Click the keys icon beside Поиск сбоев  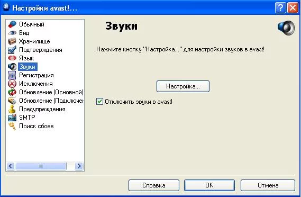click(x=12, y=126)
